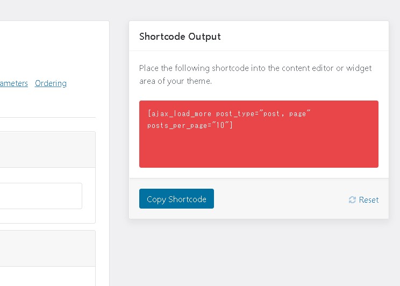Jump to the partially visible Parameters link
Viewport: 400px width, 286px height.
[x=13, y=83]
